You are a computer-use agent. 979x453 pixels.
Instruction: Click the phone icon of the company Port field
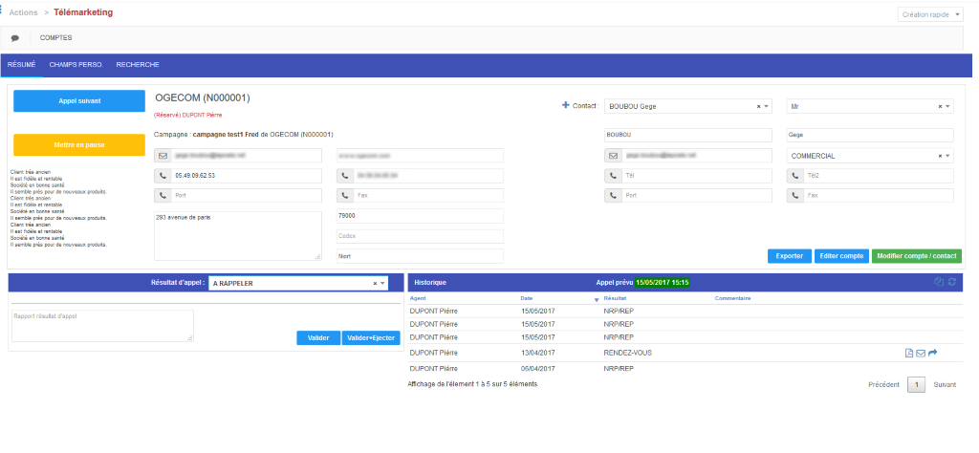[x=163, y=196]
